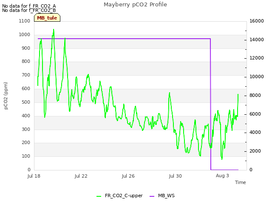Click the 700 left axis label

pyautogui.click(x=26, y=75)
